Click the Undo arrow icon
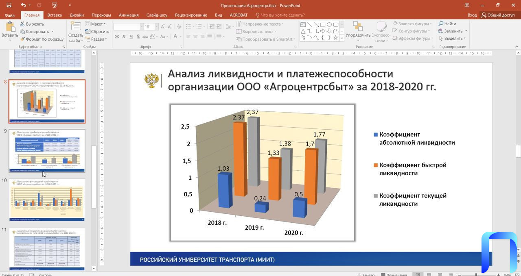This screenshot has width=521, height=276. pos(23,5)
